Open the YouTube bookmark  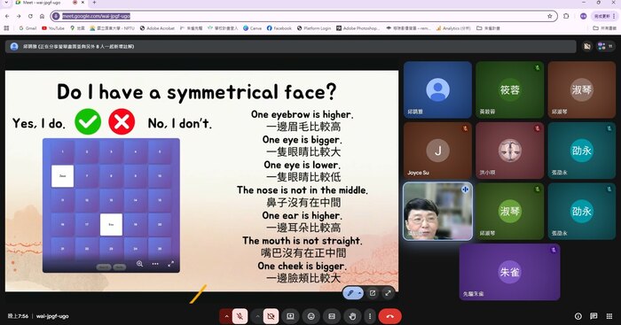click(x=53, y=28)
